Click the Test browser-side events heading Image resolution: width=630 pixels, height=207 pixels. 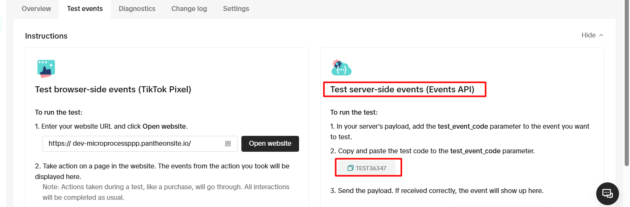(113, 89)
